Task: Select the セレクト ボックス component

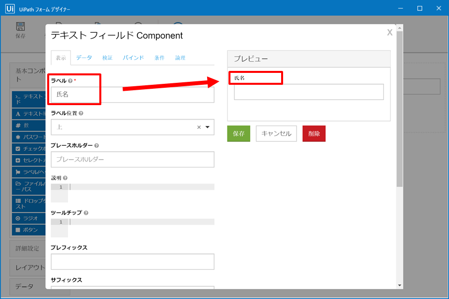Action: (29, 160)
